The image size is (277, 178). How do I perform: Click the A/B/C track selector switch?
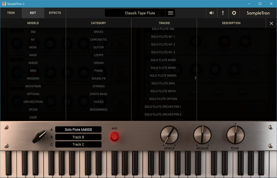[x=39, y=136]
